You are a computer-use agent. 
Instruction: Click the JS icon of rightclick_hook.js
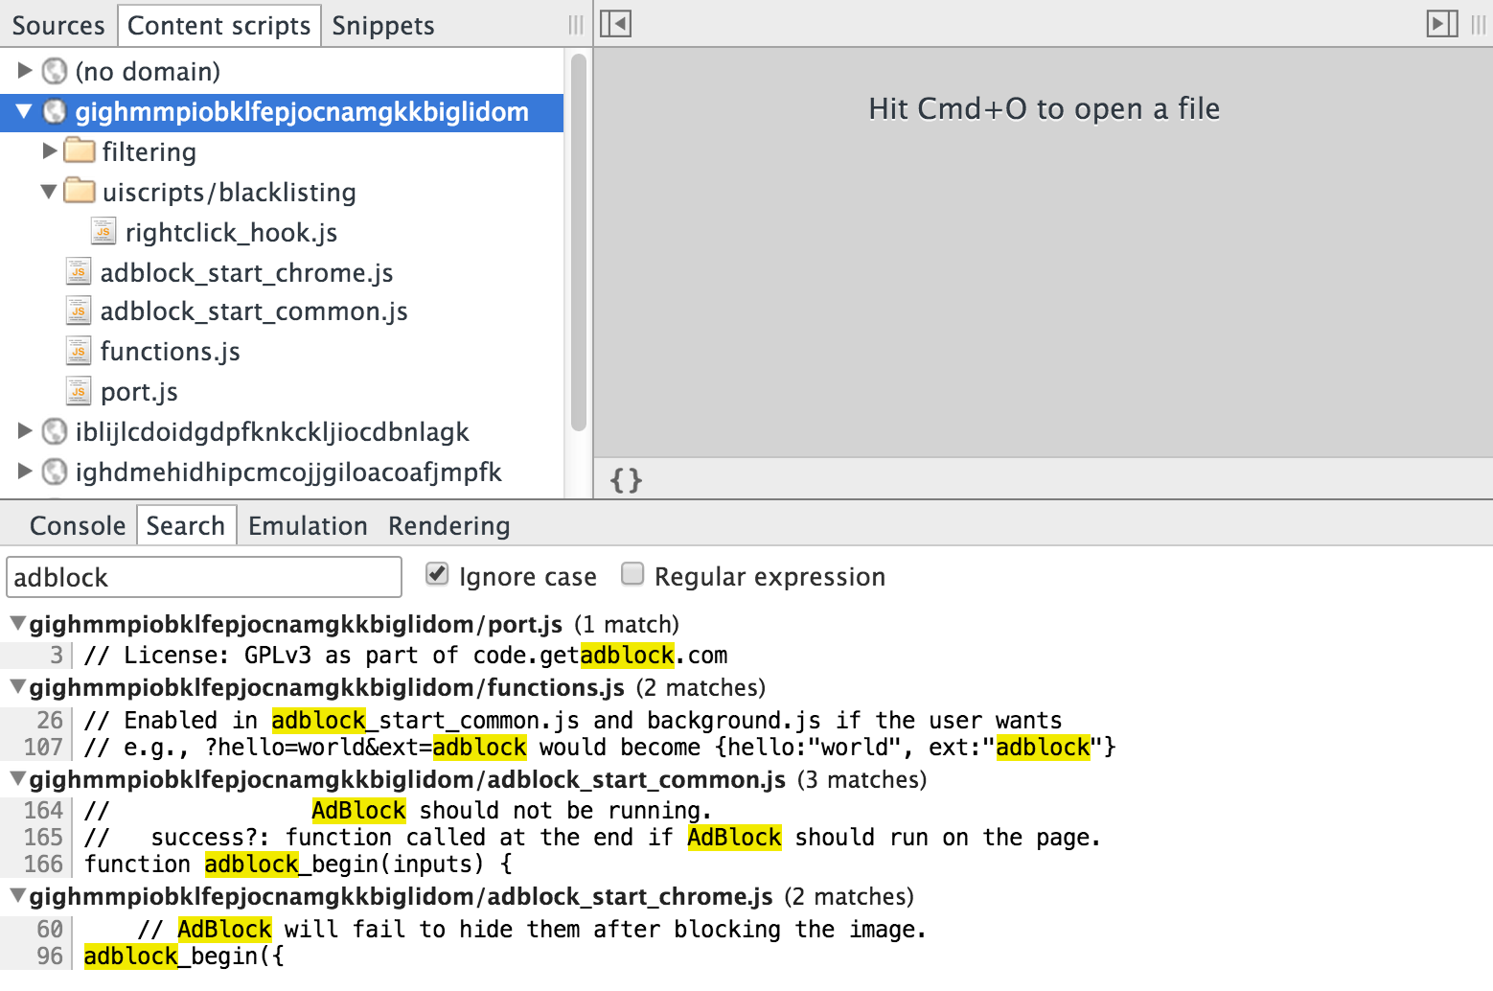103,232
